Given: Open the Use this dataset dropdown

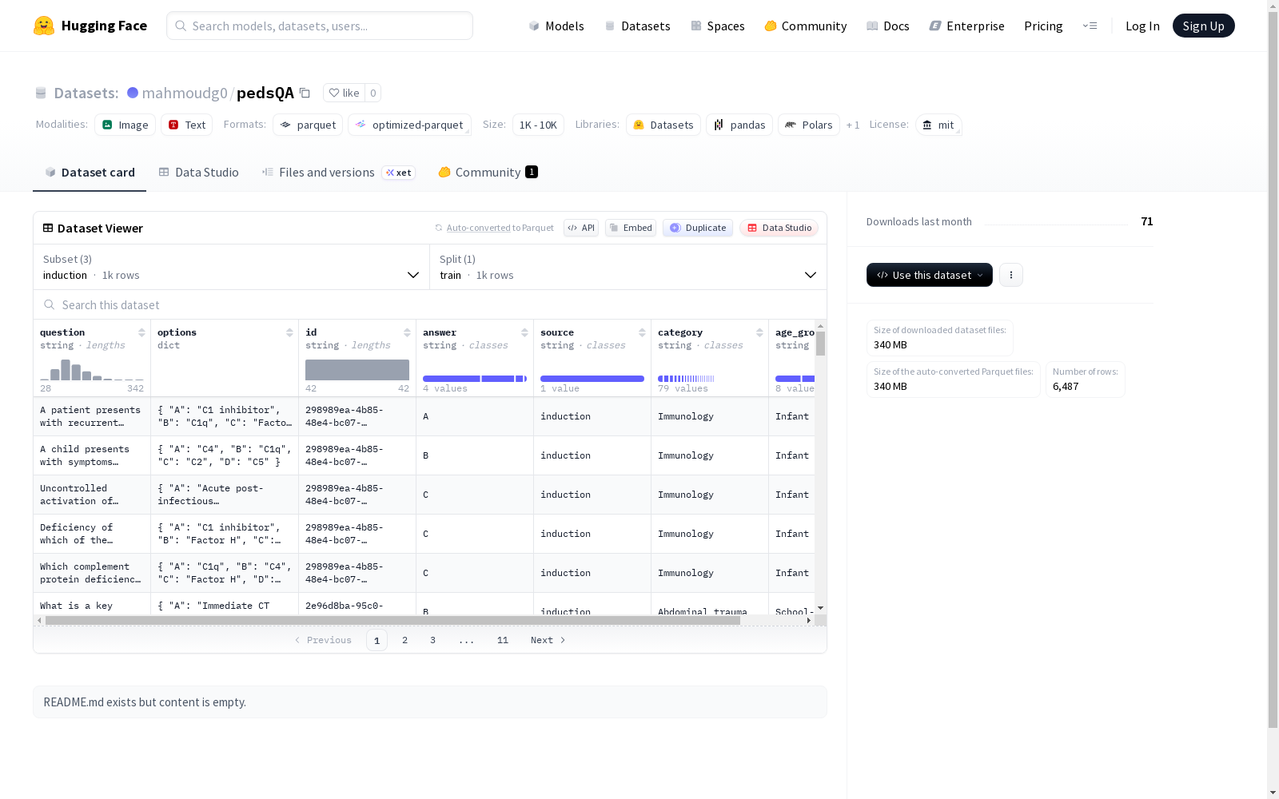Looking at the screenshot, I should pyautogui.click(x=930, y=275).
